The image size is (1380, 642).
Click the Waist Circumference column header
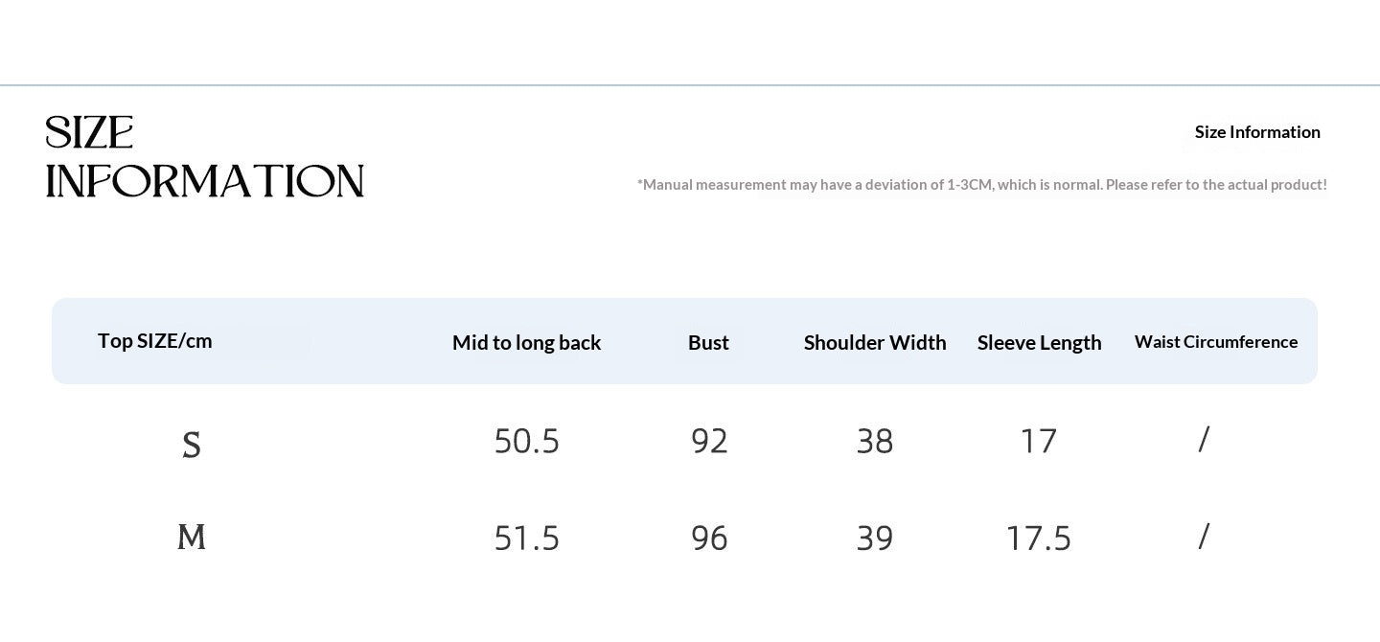pos(1216,342)
